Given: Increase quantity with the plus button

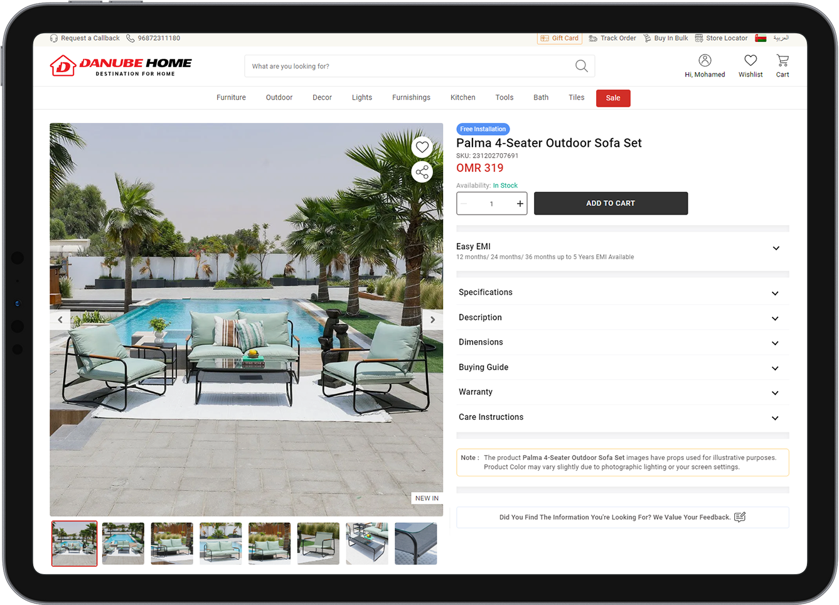Looking at the screenshot, I should [520, 203].
